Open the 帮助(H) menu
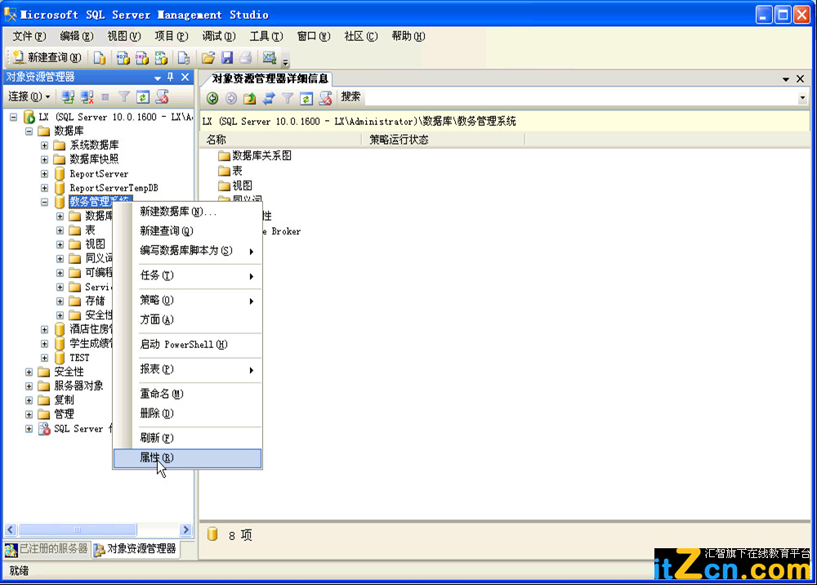The width and height of the screenshot is (817, 585). click(x=408, y=36)
